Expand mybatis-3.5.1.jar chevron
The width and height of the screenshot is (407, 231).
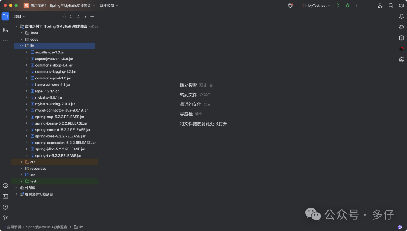tap(26, 97)
